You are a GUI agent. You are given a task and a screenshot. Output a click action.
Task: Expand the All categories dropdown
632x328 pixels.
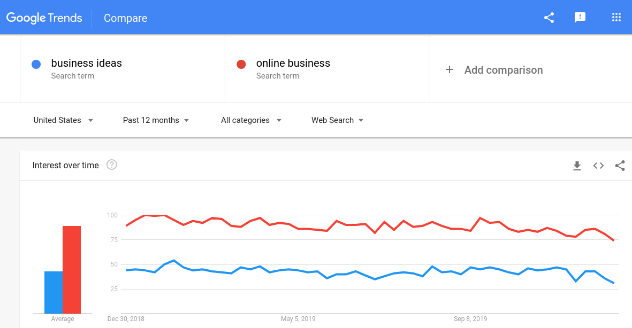(x=250, y=120)
